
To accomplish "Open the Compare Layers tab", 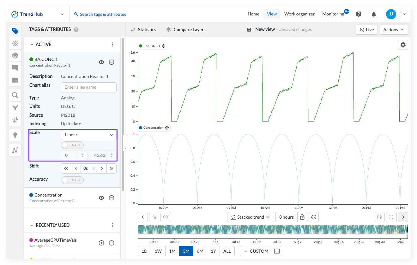I will click(x=186, y=29).
